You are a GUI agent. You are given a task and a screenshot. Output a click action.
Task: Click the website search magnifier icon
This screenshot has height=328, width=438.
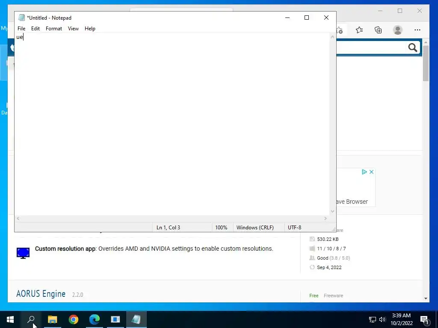(413, 48)
